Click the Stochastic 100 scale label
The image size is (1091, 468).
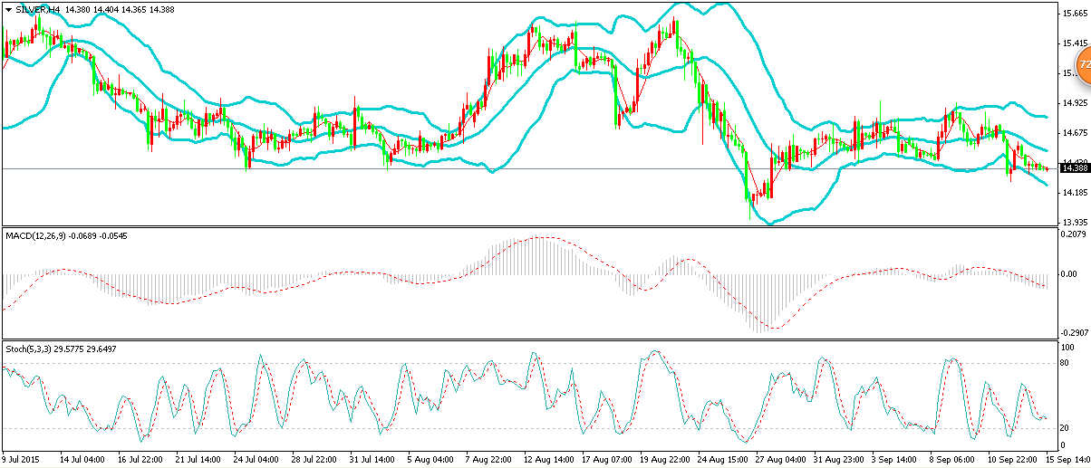1069,348
